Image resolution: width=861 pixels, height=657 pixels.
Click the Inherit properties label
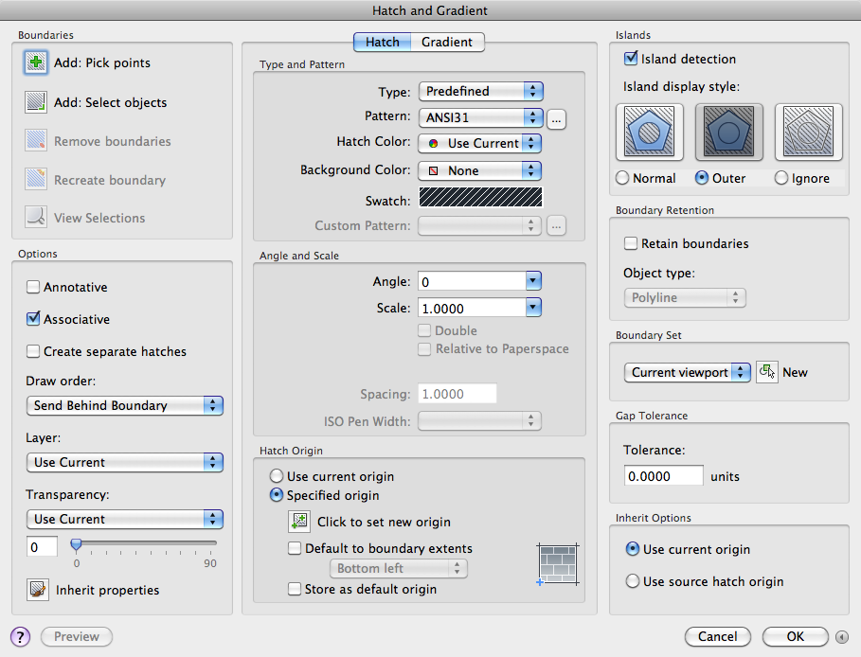pos(108,590)
